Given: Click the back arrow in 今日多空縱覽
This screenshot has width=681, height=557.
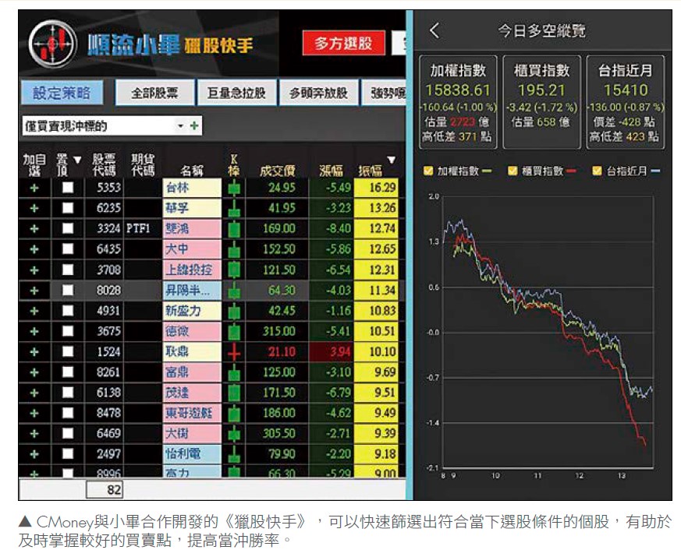Looking at the screenshot, I should point(434,30).
